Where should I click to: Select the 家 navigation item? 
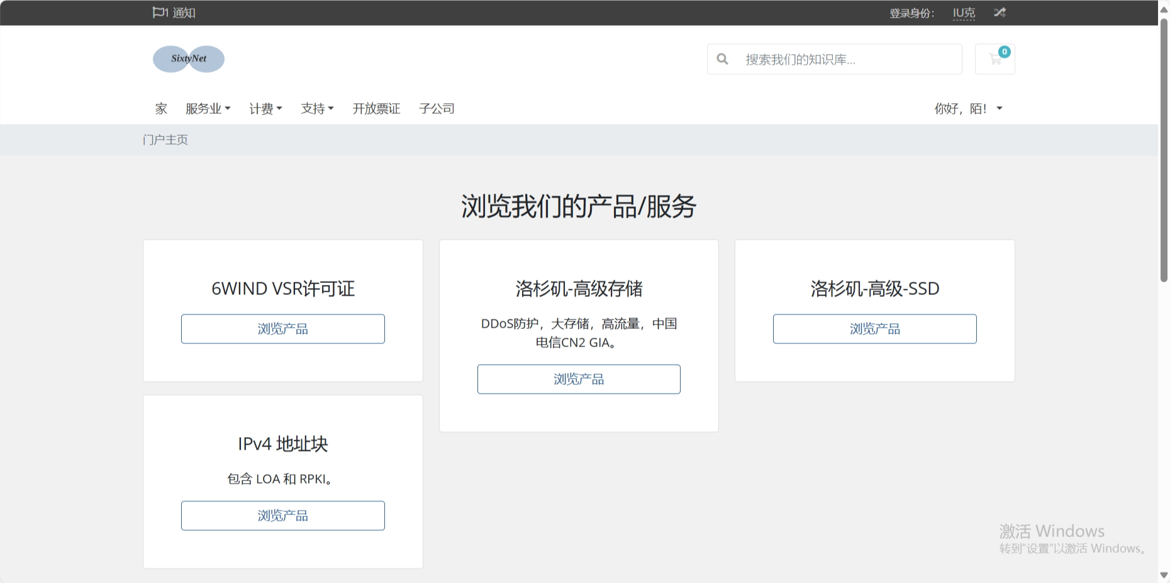[161, 108]
